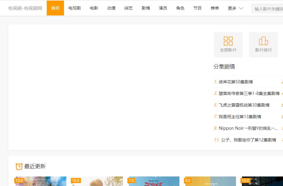Select the 首页 navigation tab
The width and height of the screenshot is (283, 186).
[55, 8]
